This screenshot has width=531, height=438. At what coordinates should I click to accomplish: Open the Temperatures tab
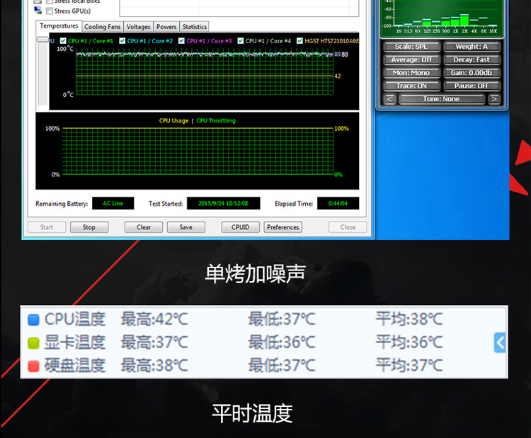(59, 25)
